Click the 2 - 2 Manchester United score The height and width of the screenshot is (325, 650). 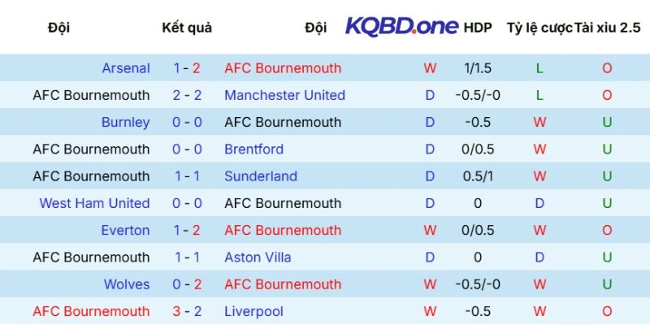[187, 95]
